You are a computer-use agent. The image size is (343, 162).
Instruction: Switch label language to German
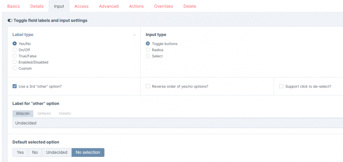(44, 114)
